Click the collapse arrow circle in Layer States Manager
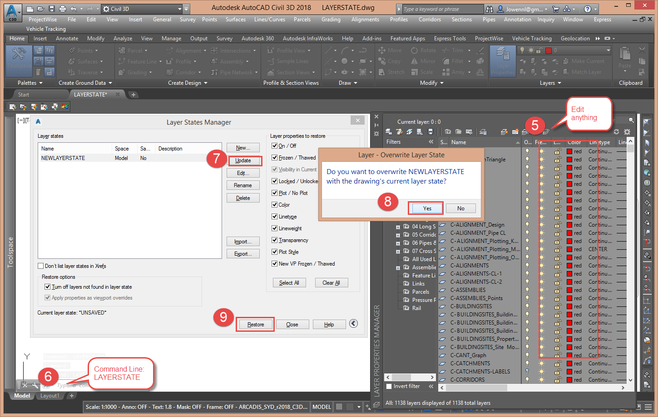 (354, 323)
